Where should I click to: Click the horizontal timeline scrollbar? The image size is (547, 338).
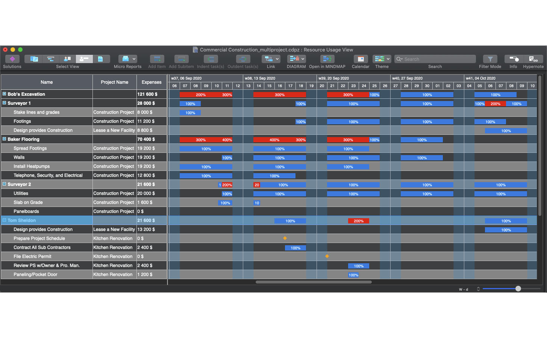(314, 282)
